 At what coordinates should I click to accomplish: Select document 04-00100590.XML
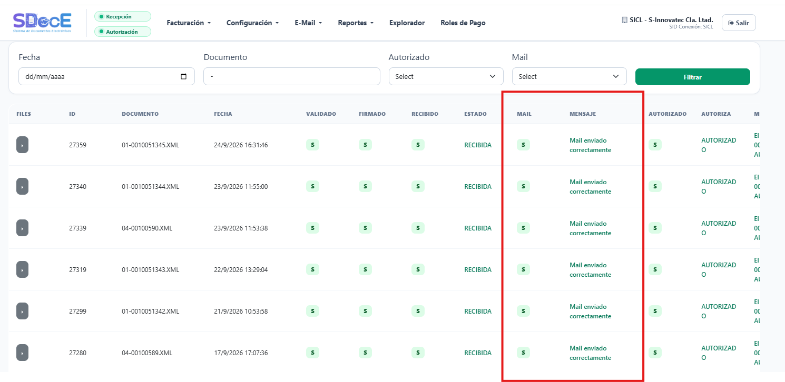tap(147, 228)
